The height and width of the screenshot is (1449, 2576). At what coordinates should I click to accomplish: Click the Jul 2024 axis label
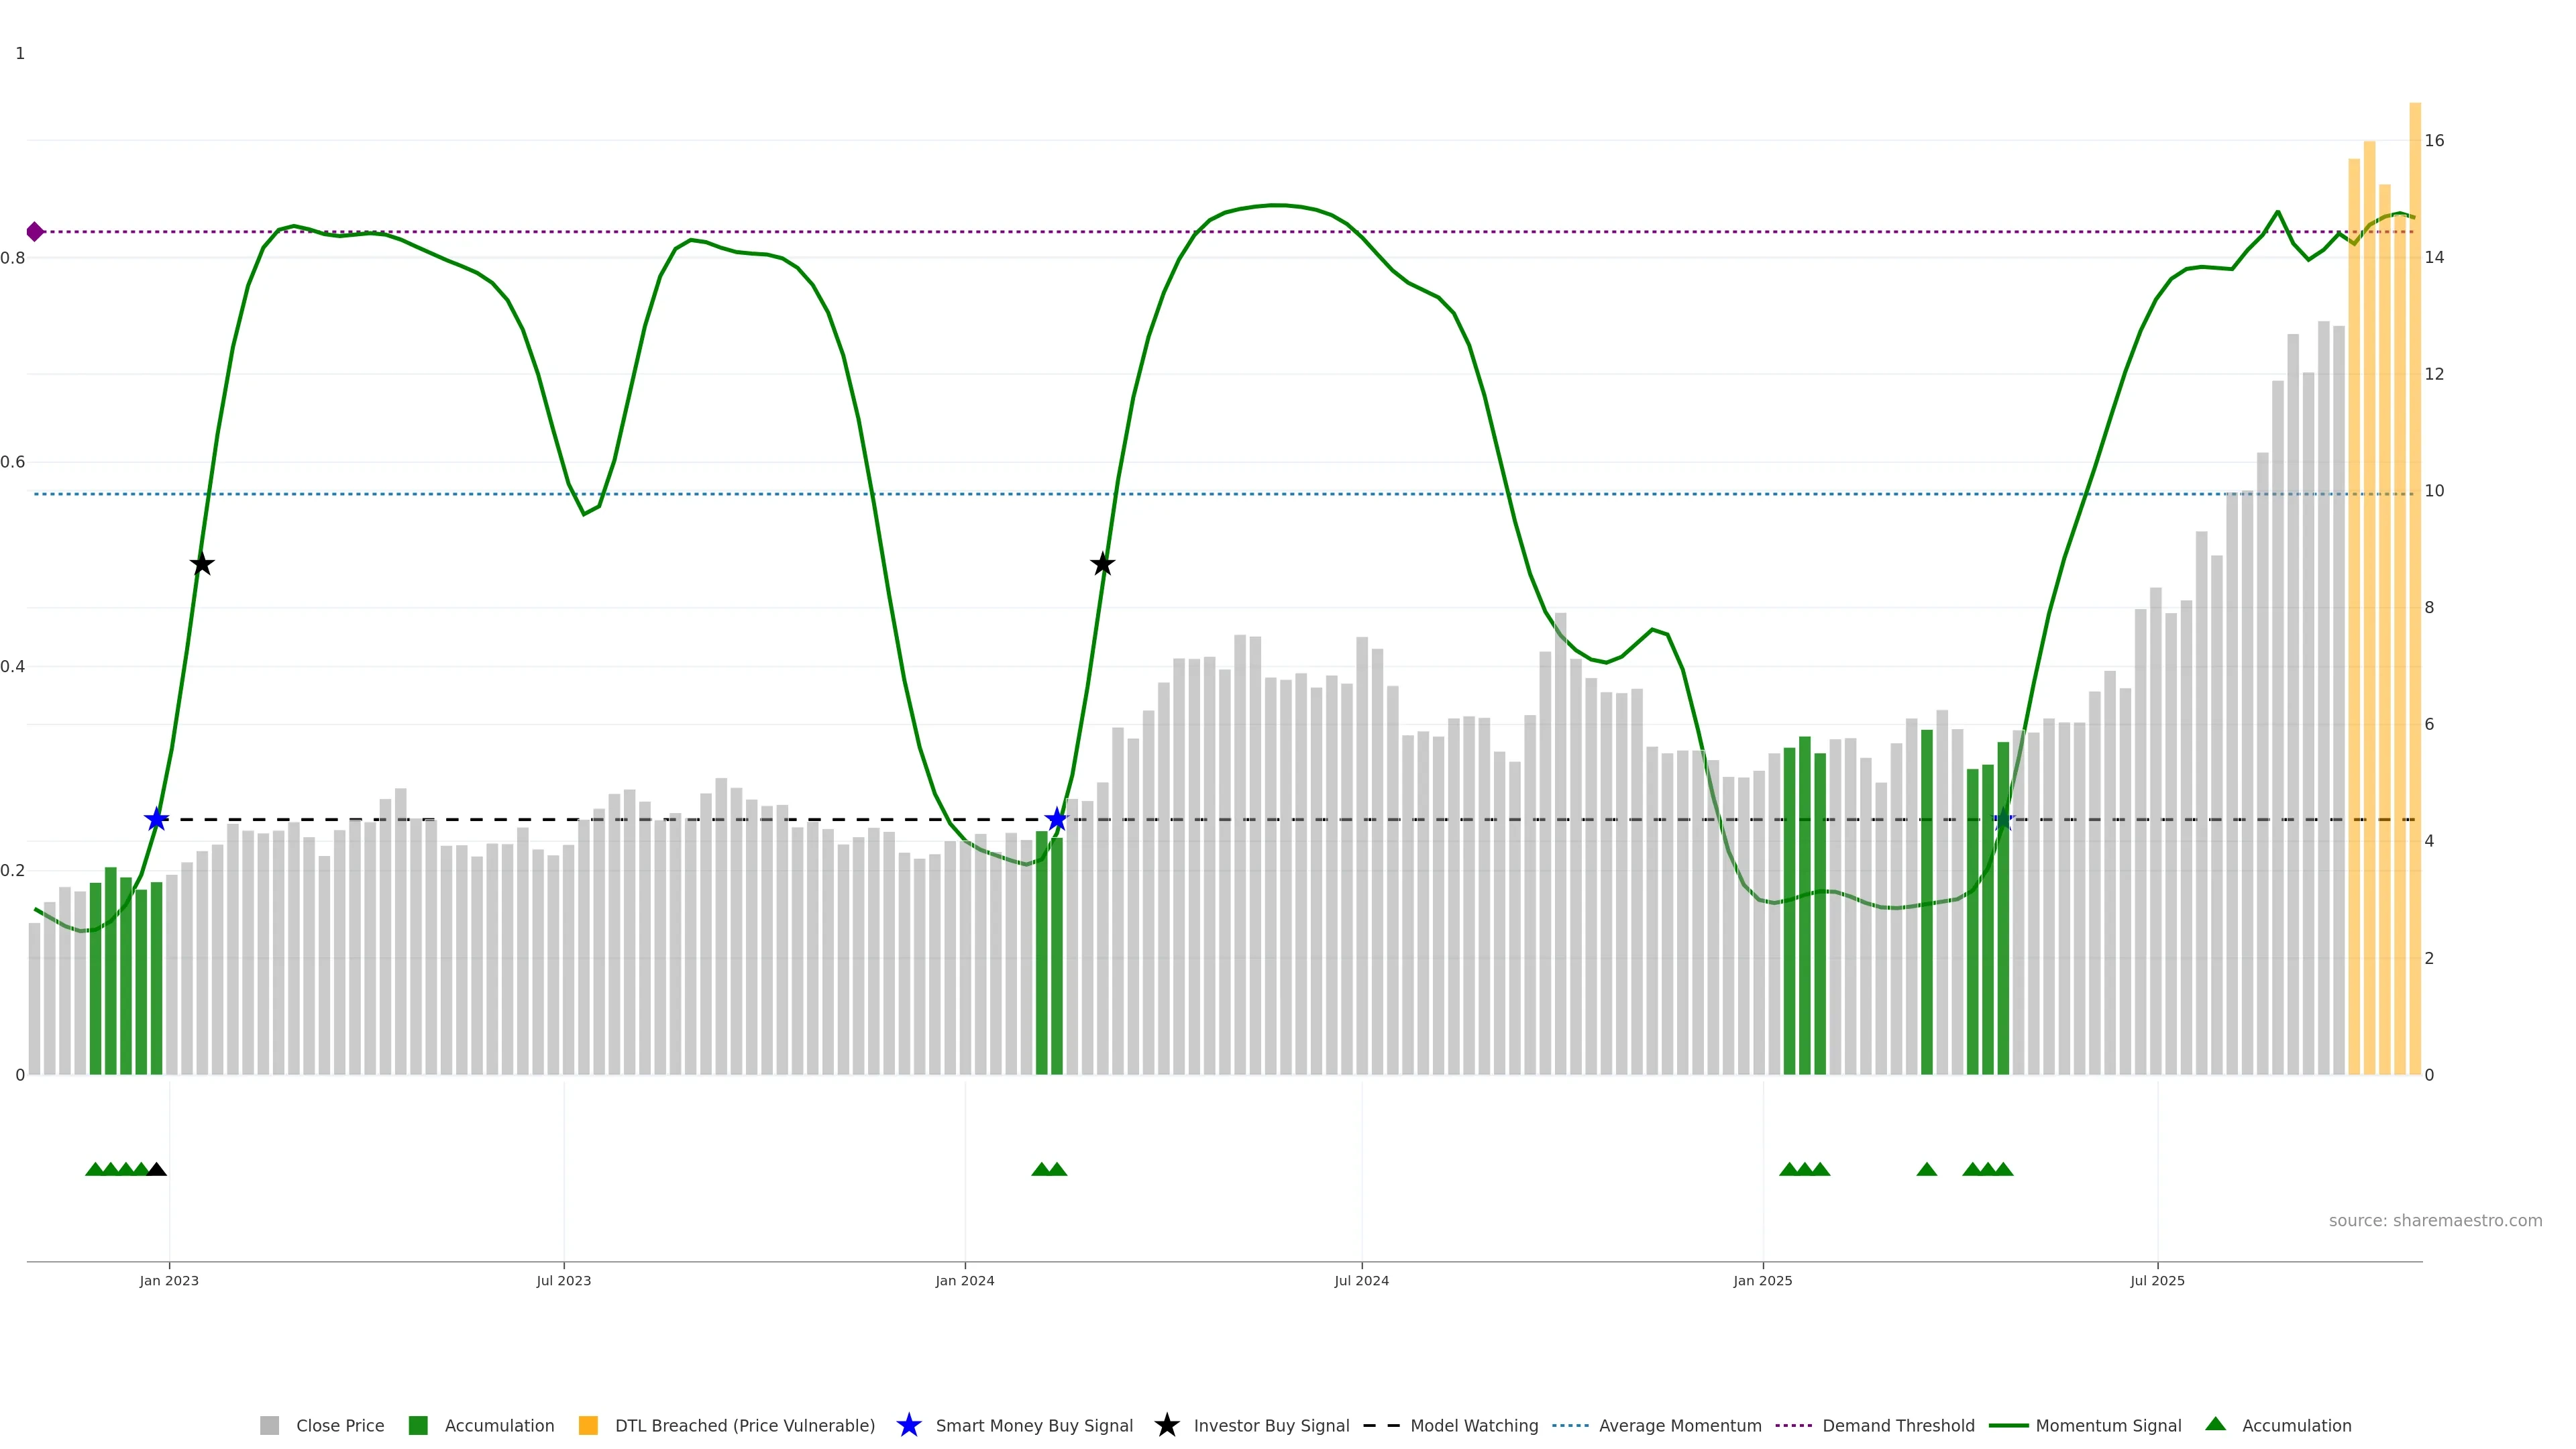pyautogui.click(x=1361, y=1280)
